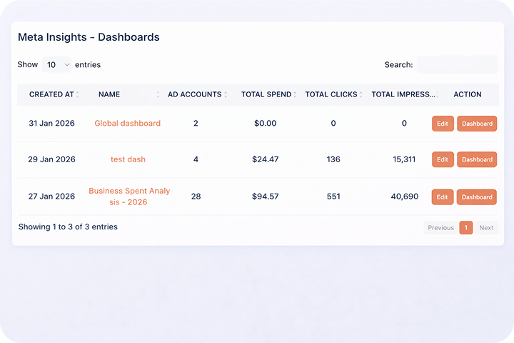The image size is (514, 343).
Task: Edit the Business Spent Analysis row
Action: tap(443, 197)
